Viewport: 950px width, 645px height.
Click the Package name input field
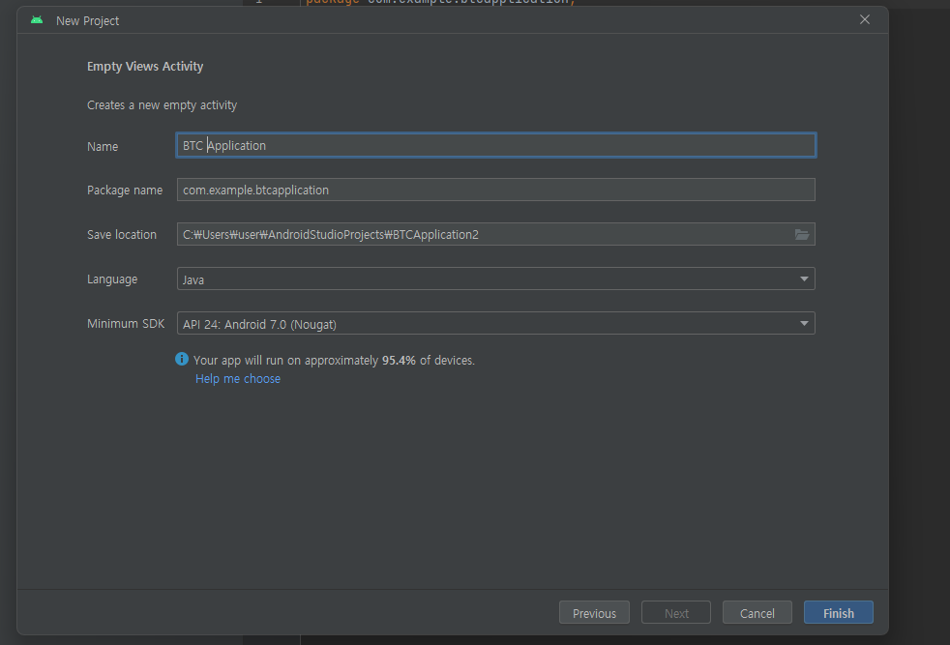pos(495,190)
